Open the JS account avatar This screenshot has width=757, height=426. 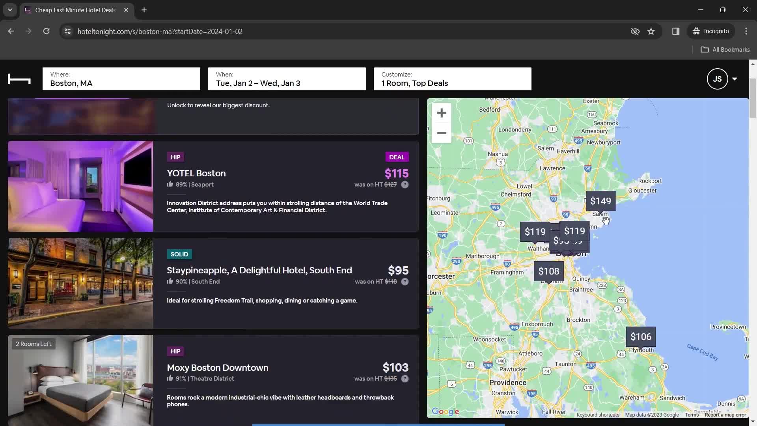pos(717,79)
